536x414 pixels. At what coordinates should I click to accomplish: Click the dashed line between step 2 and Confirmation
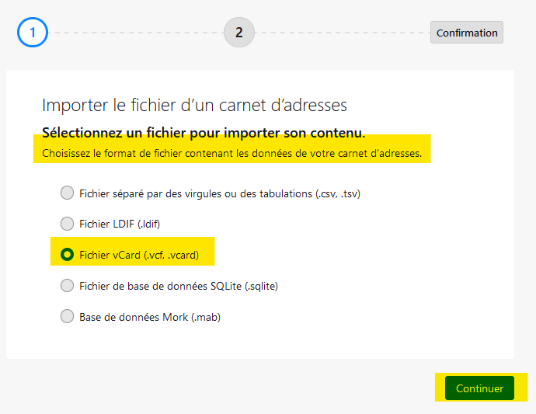pyautogui.click(x=342, y=33)
